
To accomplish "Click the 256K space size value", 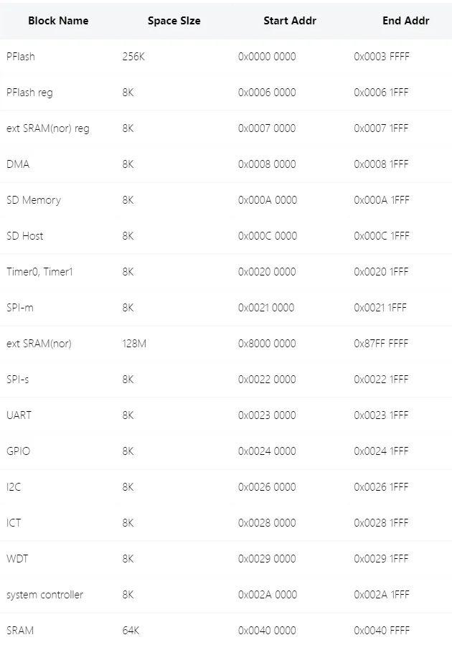I will (x=133, y=57).
